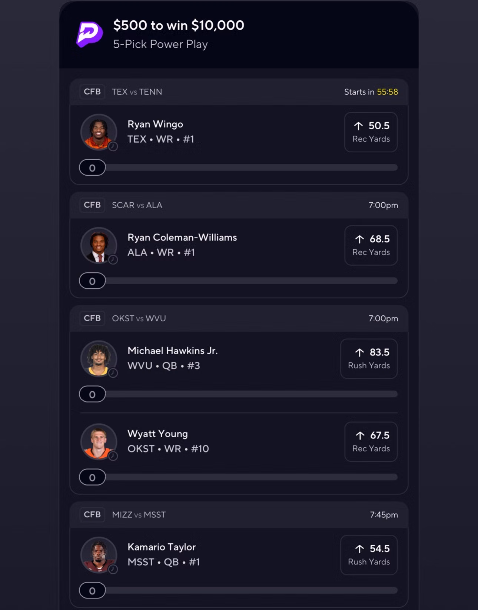This screenshot has width=478, height=610.
Task: Select the 68.5 Rec Yards pick box
Action: 371,245
